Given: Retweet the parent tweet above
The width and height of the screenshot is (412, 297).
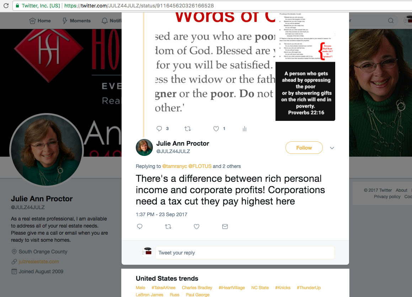Looking at the screenshot, I should pos(188,129).
